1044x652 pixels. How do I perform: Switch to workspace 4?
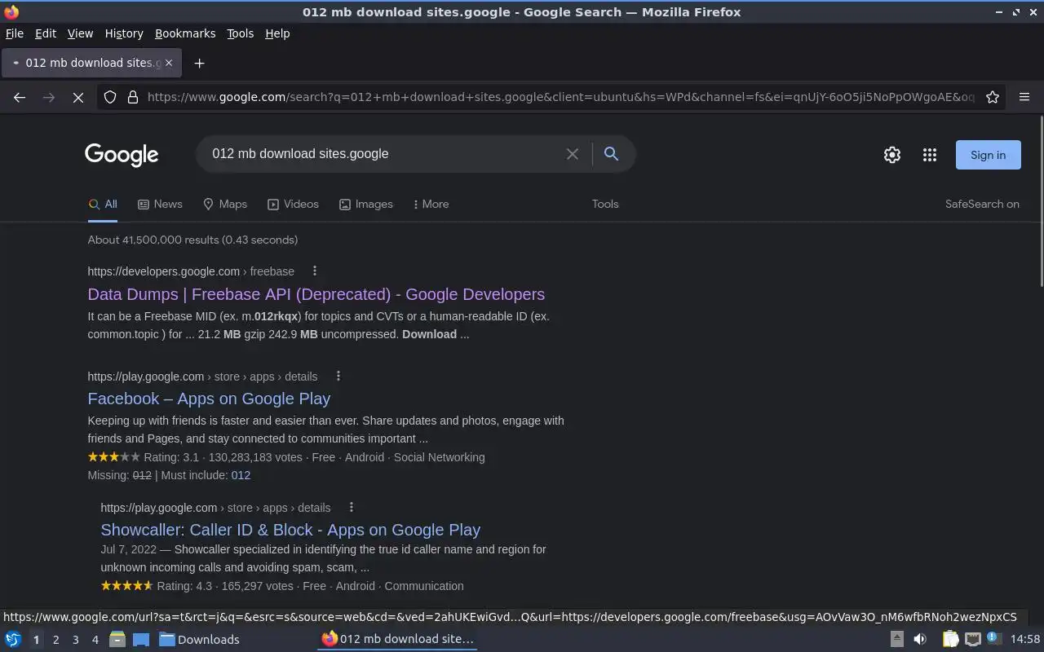click(95, 640)
